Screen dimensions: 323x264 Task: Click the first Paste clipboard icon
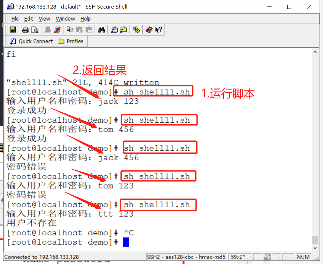point(79,30)
